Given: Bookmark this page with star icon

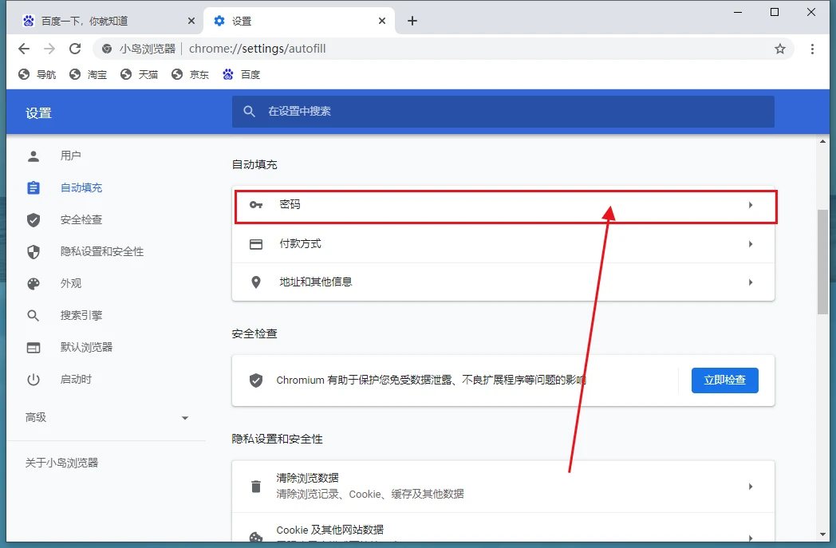Looking at the screenshot, I should 780,49.
